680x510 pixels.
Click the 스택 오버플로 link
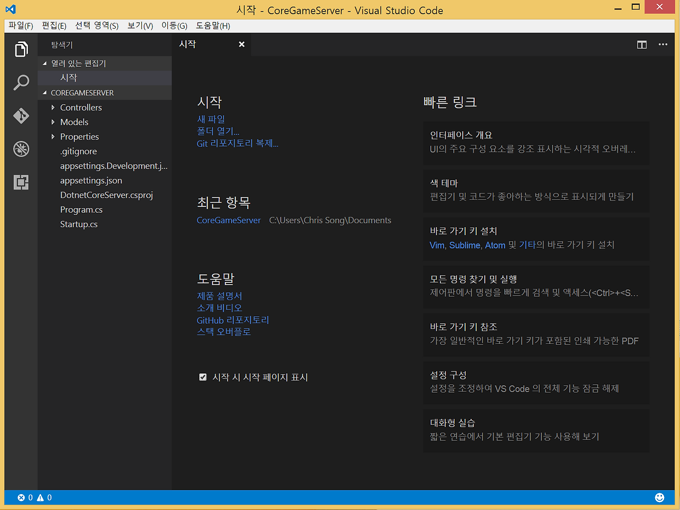[x=224, y=332]
